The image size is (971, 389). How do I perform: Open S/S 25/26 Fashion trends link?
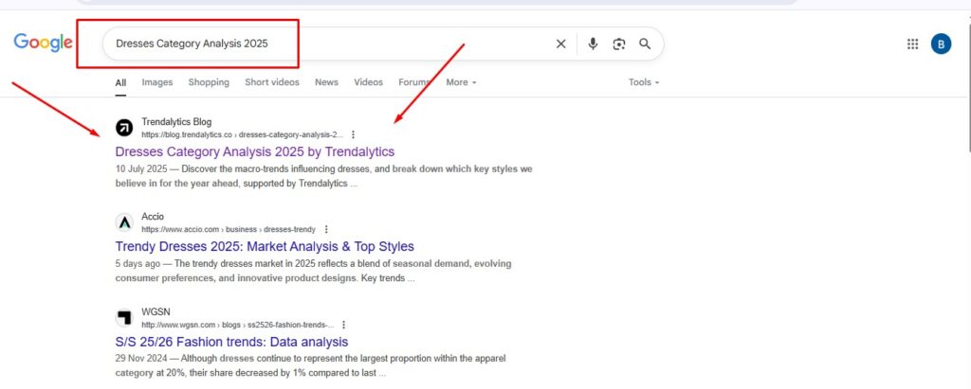point(231,342)
